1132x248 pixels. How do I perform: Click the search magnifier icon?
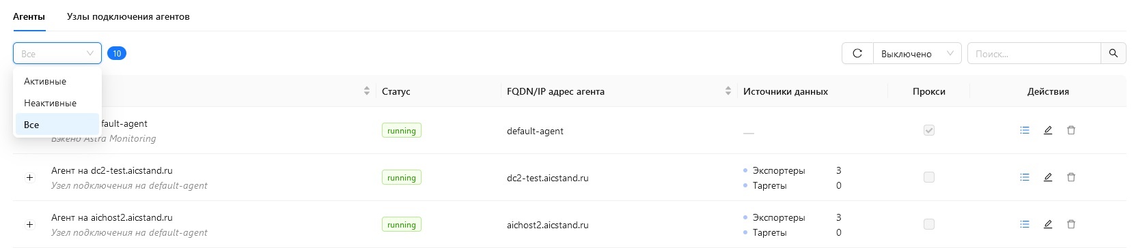point(1113,53)
